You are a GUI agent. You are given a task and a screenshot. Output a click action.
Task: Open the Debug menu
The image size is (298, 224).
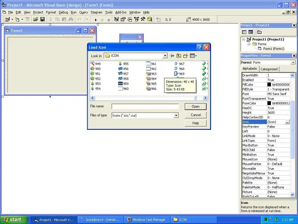click(63, 12)
